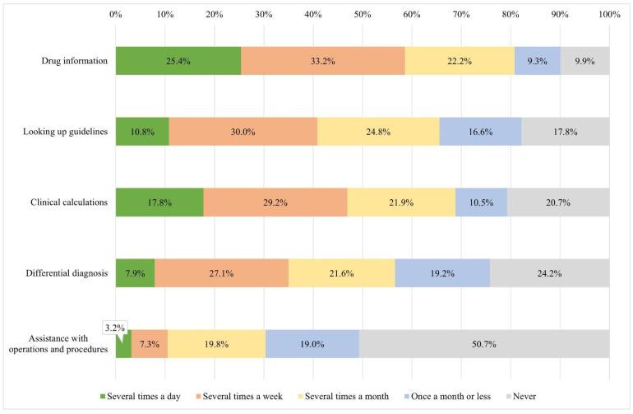This screenshot has width=633, height=414.
Task: Click the orange 'Several times a week' legend swatch
Action: point(198,397)
